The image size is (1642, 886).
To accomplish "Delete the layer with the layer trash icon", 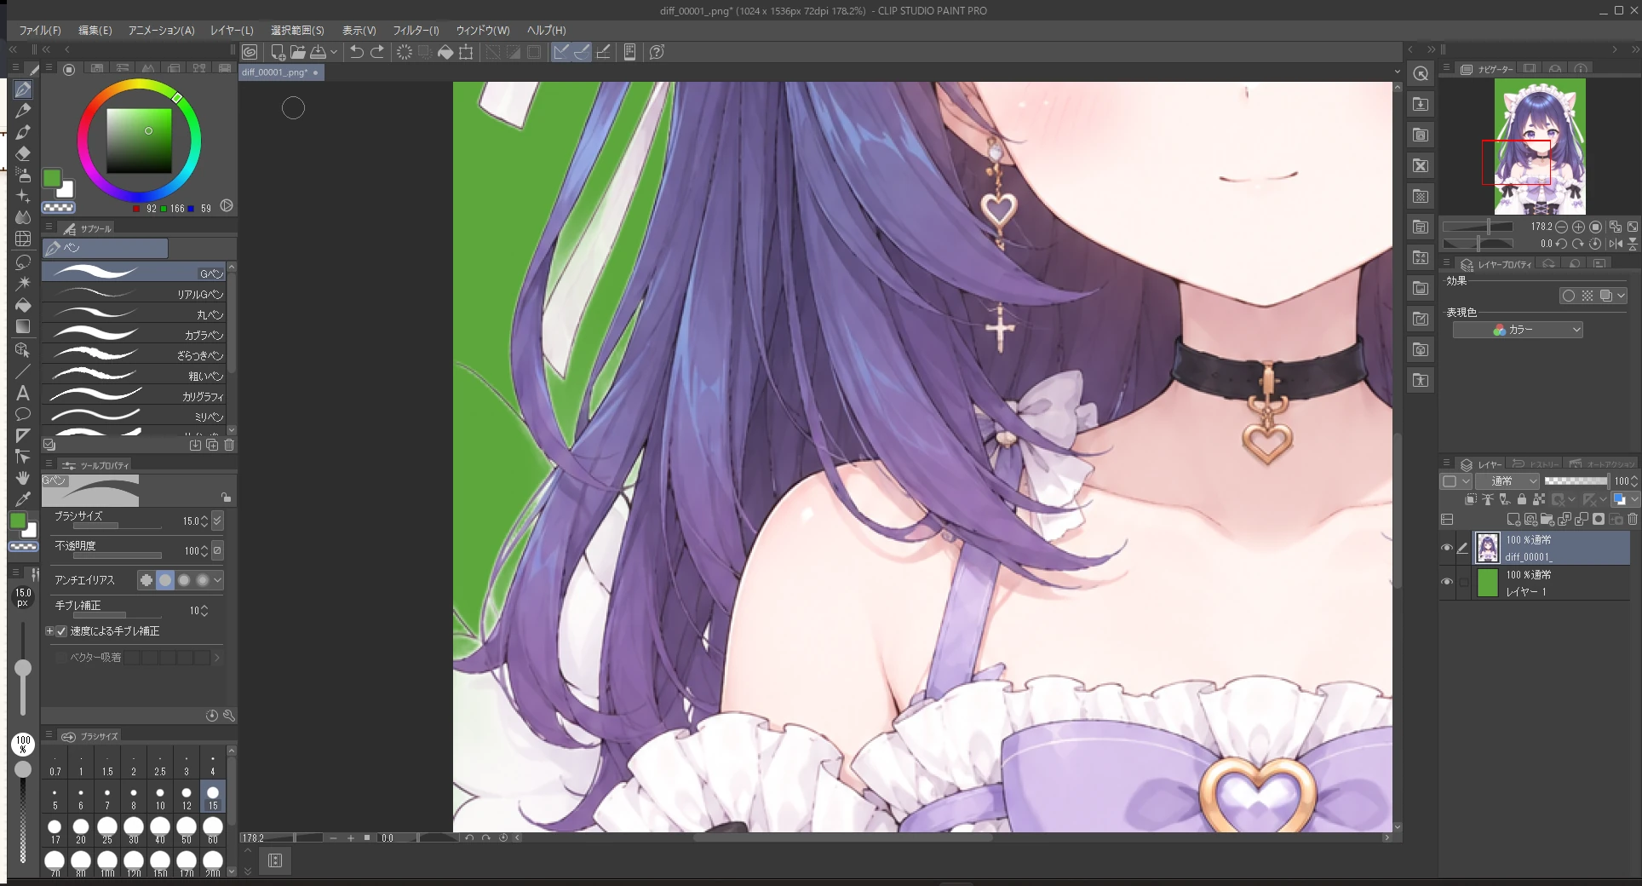I will pos(1633,519).
